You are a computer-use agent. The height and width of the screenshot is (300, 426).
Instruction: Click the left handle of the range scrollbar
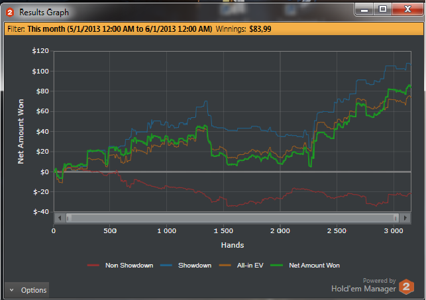coord(68,218)
